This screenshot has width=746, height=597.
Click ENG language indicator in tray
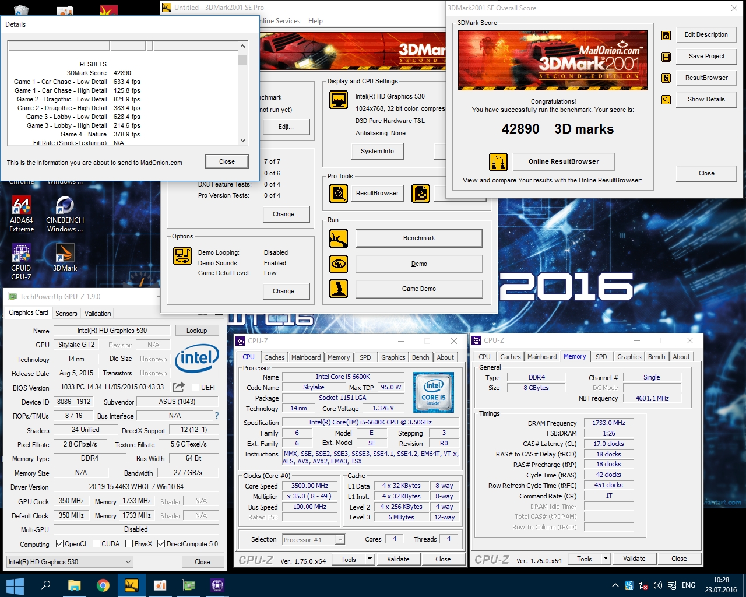[x=688, y=585]
